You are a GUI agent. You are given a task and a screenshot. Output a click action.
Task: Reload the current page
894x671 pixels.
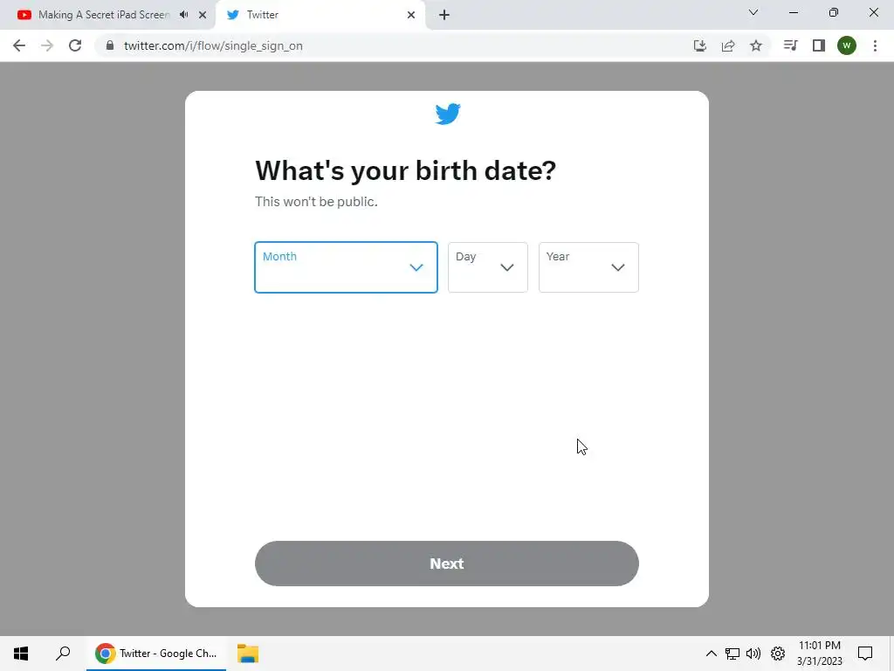pos(75,45)
